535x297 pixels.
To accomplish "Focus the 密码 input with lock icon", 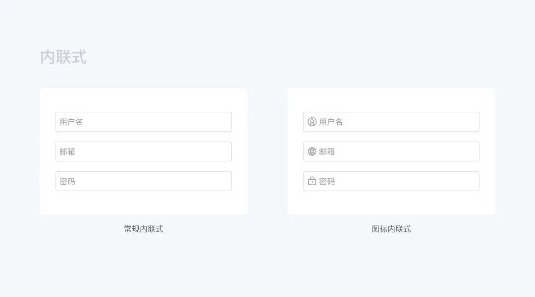I will 391,181.
